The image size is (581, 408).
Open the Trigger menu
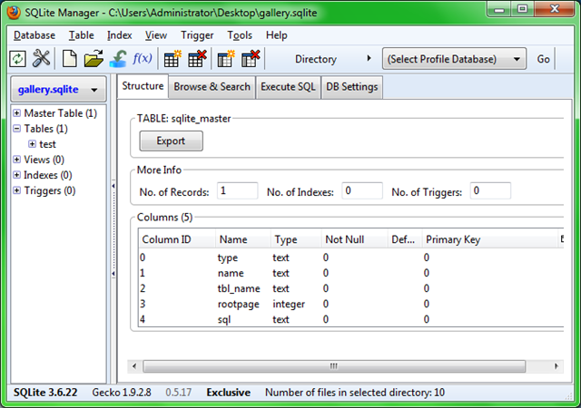pyautogui.click(x=197, y=35)
